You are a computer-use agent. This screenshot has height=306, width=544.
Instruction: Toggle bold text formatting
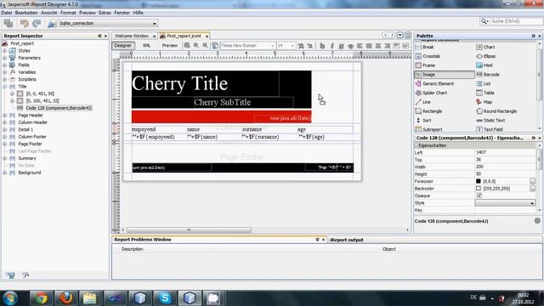[322, 46]
